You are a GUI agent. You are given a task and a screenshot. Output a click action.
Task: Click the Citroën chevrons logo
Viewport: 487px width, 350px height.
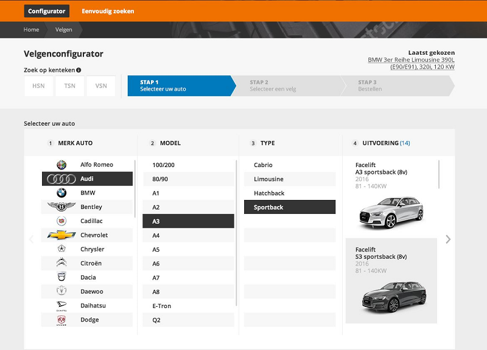(61, 262)
